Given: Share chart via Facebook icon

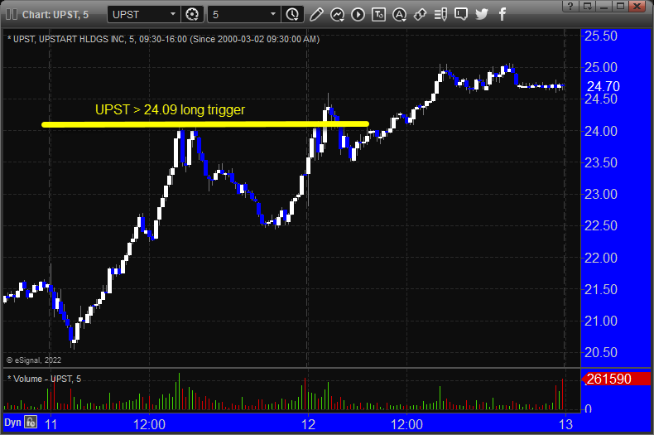Looking at the screenshot, I should 503,15.
